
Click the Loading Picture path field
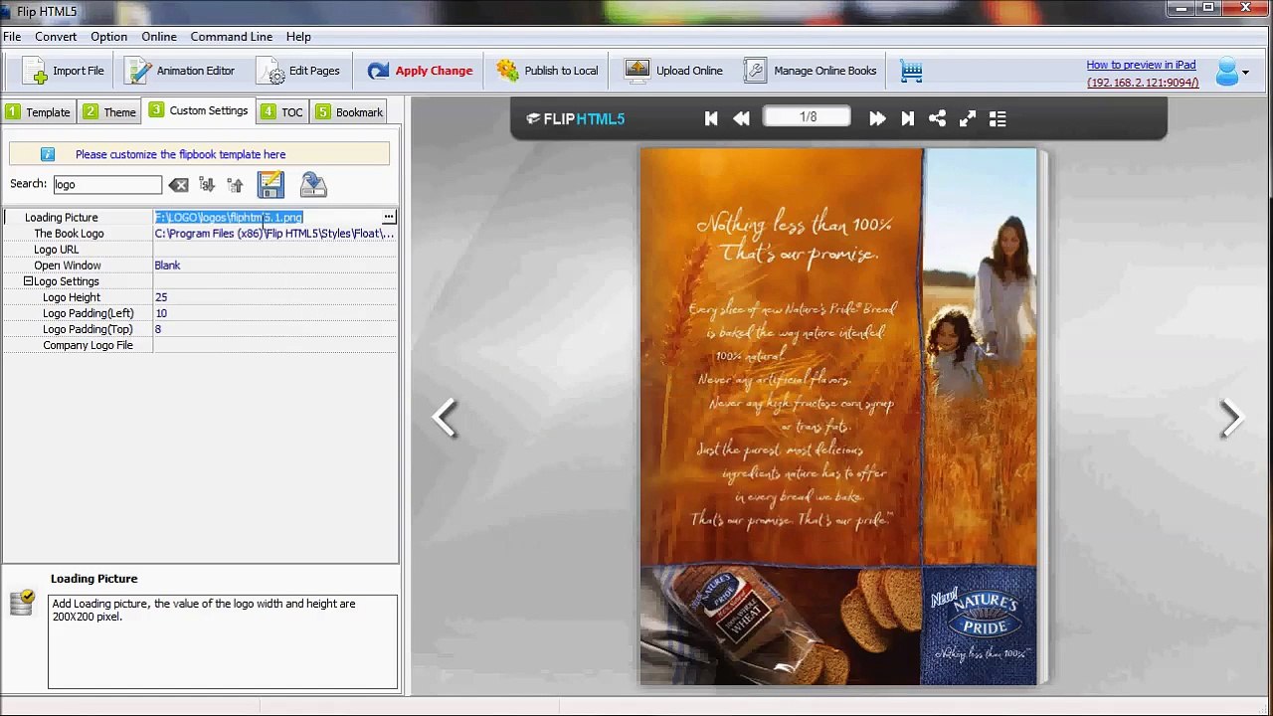click(267, 217)
